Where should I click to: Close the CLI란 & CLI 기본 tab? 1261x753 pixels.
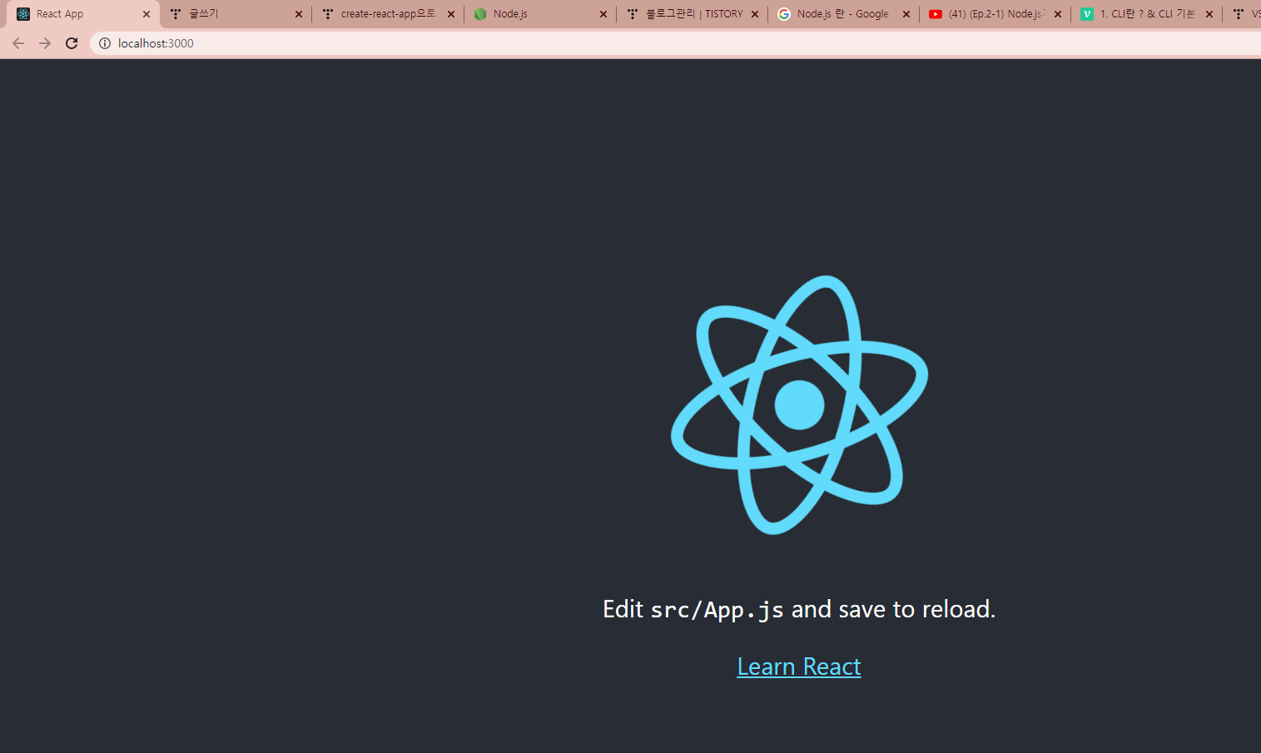pos(1209,14)
